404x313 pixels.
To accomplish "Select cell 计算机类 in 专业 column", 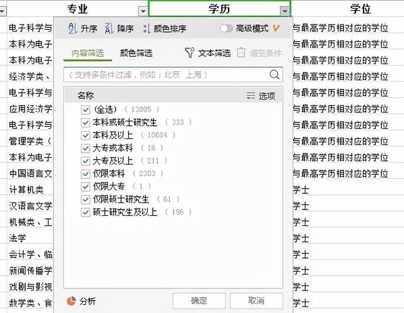I will coord(30,190).
